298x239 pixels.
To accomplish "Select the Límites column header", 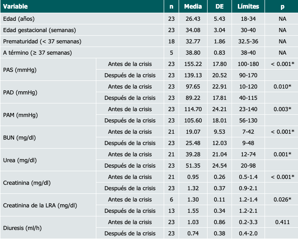I will click(x=248, y=7).
